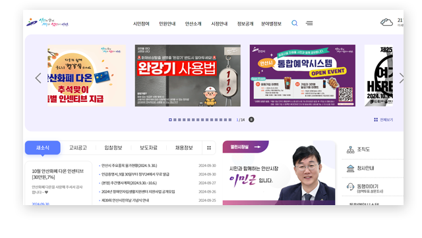Open the 정부24에서 무료 발급 notice

135,174
